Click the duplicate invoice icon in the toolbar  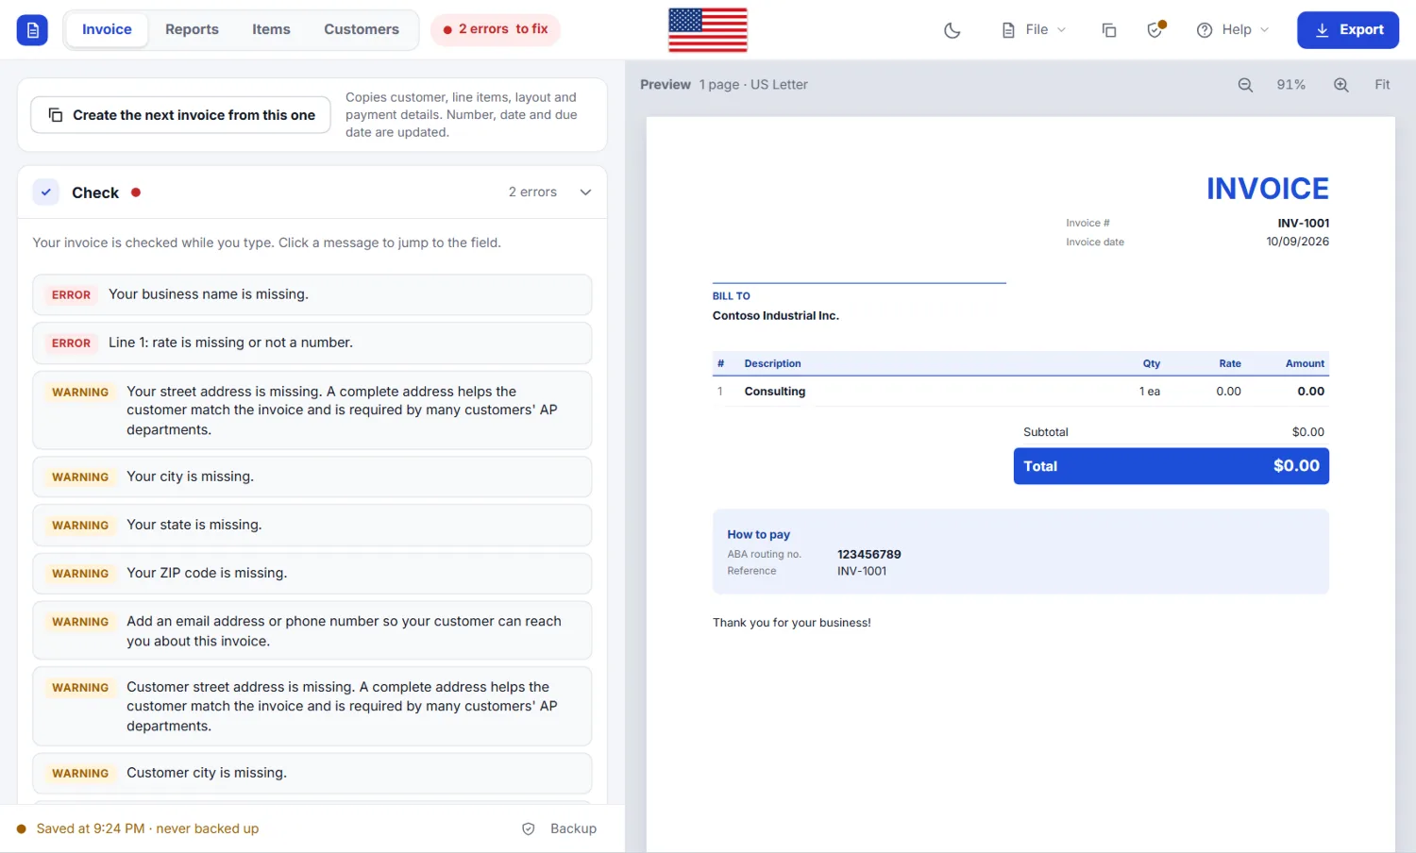click(x=1109, y=30)
